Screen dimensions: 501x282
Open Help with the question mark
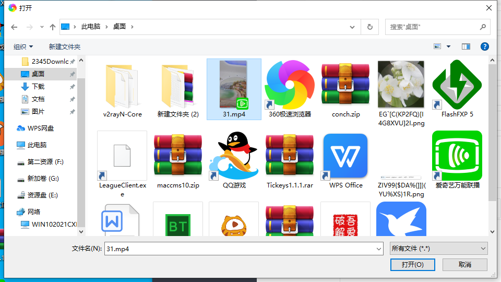485,46
